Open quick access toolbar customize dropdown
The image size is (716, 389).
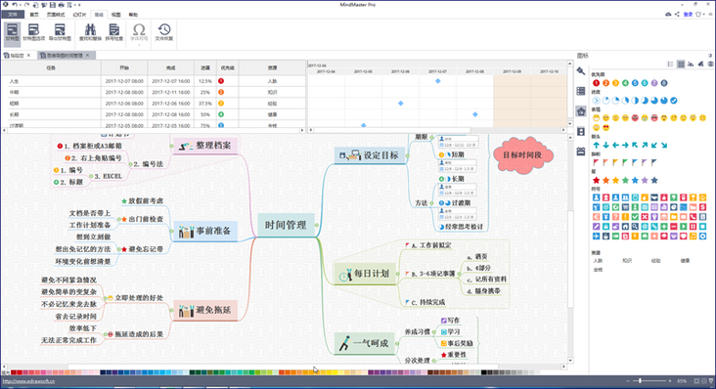(x=79, y=5)
